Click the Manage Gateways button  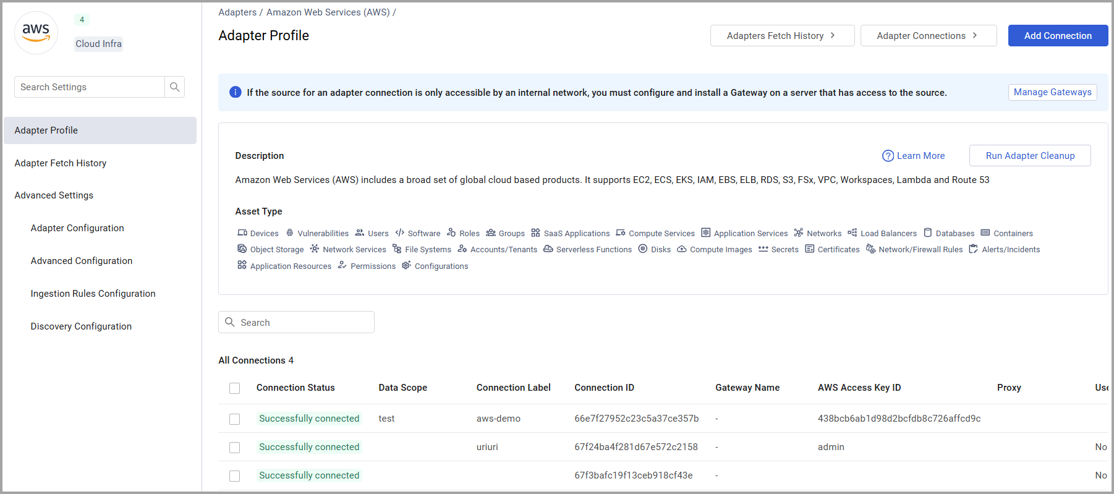click(1053, 92)
